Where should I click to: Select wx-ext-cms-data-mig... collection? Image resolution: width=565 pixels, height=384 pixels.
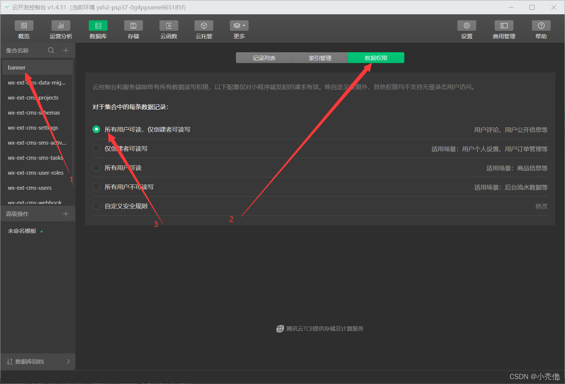pos(37,83)
